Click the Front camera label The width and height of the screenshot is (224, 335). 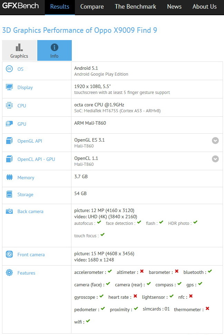tap(31, 255)
